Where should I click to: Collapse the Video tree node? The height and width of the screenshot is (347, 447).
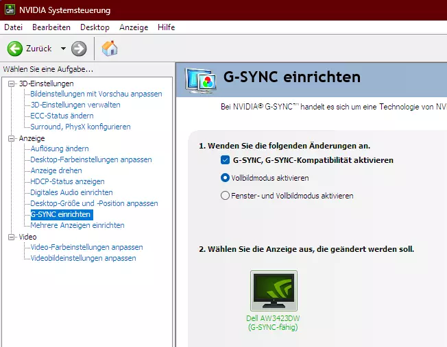(12, 237)
